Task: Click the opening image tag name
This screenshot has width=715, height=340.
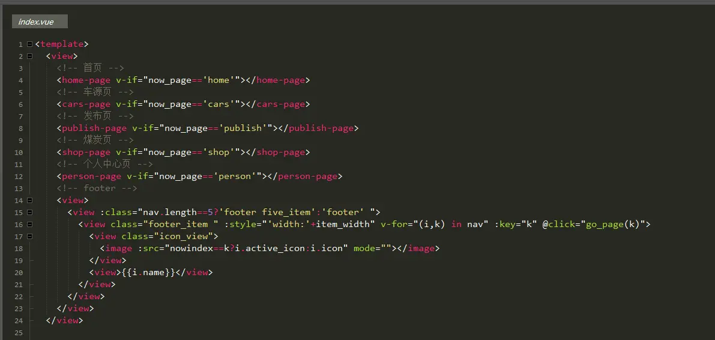Action: pos(119,249)
